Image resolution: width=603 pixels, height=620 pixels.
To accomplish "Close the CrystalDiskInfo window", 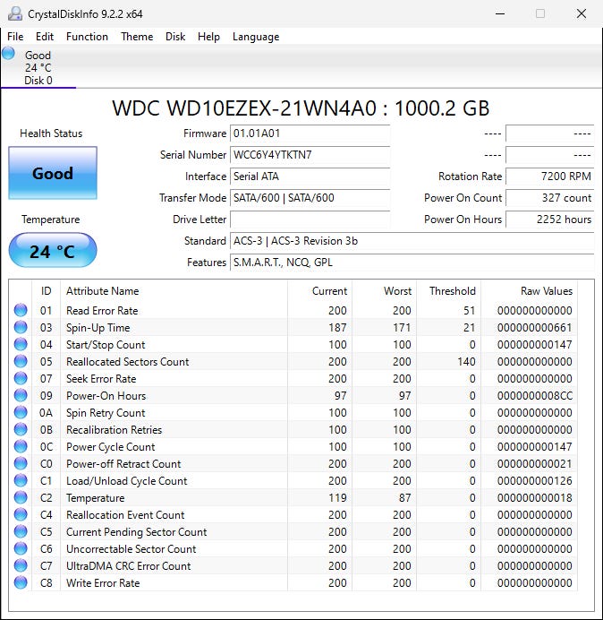I will pyautogui.click(x=582, y=13).
